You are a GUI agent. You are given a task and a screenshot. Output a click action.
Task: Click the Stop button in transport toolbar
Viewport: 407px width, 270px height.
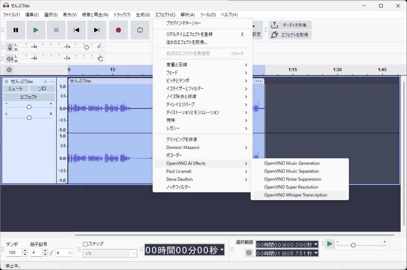[56, 30]
